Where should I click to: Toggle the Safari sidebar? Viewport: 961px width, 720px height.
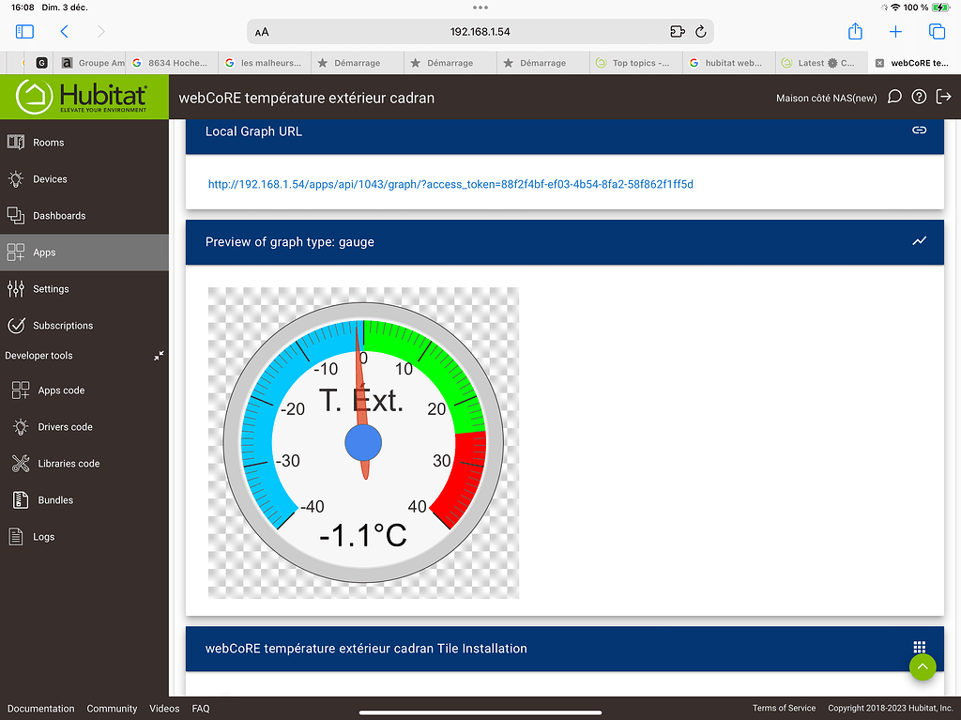pyautogui.click(x=24, y=31)
